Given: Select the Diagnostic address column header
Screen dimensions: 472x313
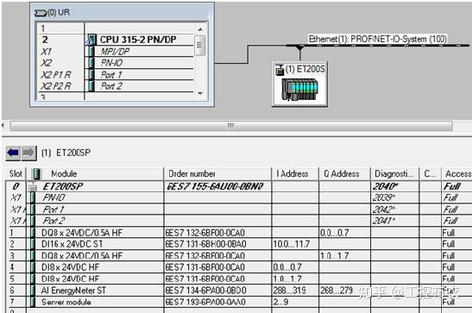Looking at the screenshot, I should 394,174.
